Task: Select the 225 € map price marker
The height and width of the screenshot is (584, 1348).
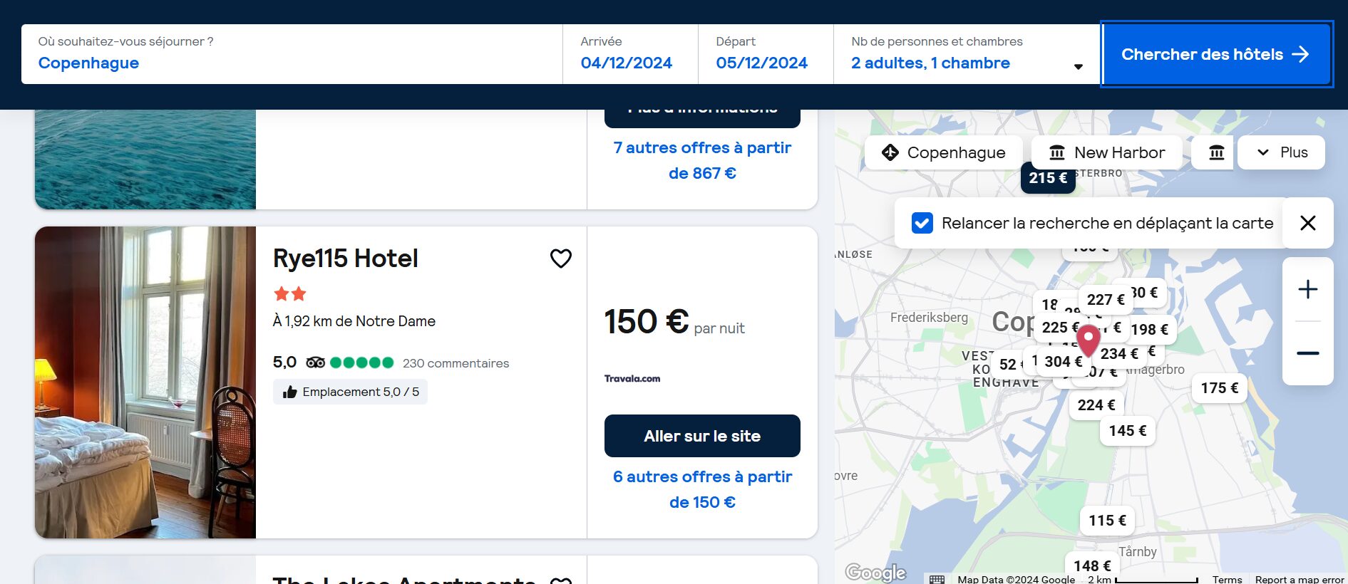Action: tap(1058, 328)
